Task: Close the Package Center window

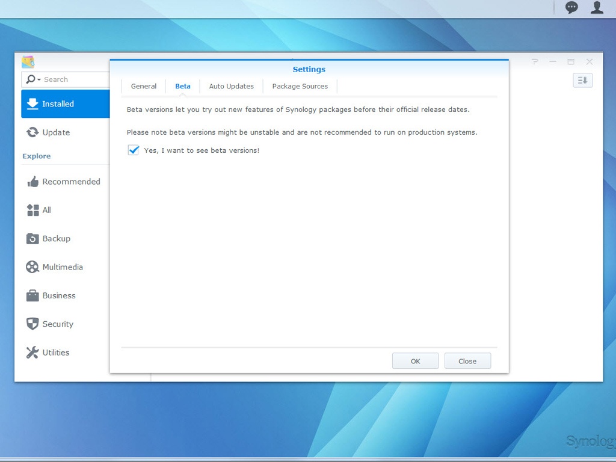Action: click(x=590, y=62)
